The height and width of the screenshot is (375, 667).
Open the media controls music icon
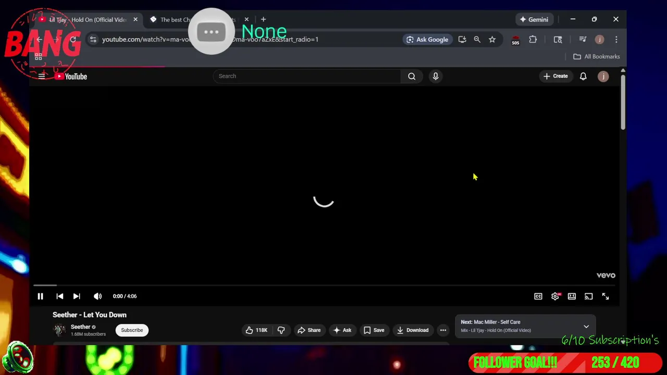coord(583,40)
